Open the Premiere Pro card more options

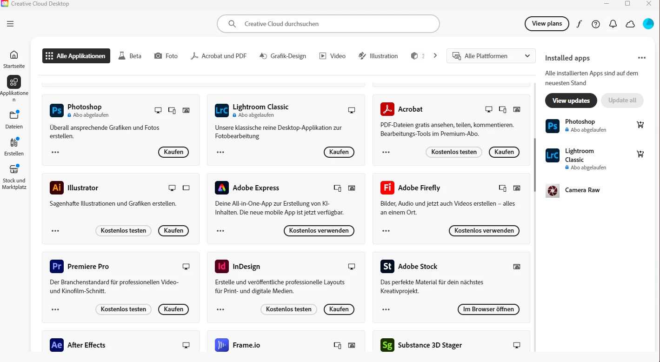[x=55, y=309]
